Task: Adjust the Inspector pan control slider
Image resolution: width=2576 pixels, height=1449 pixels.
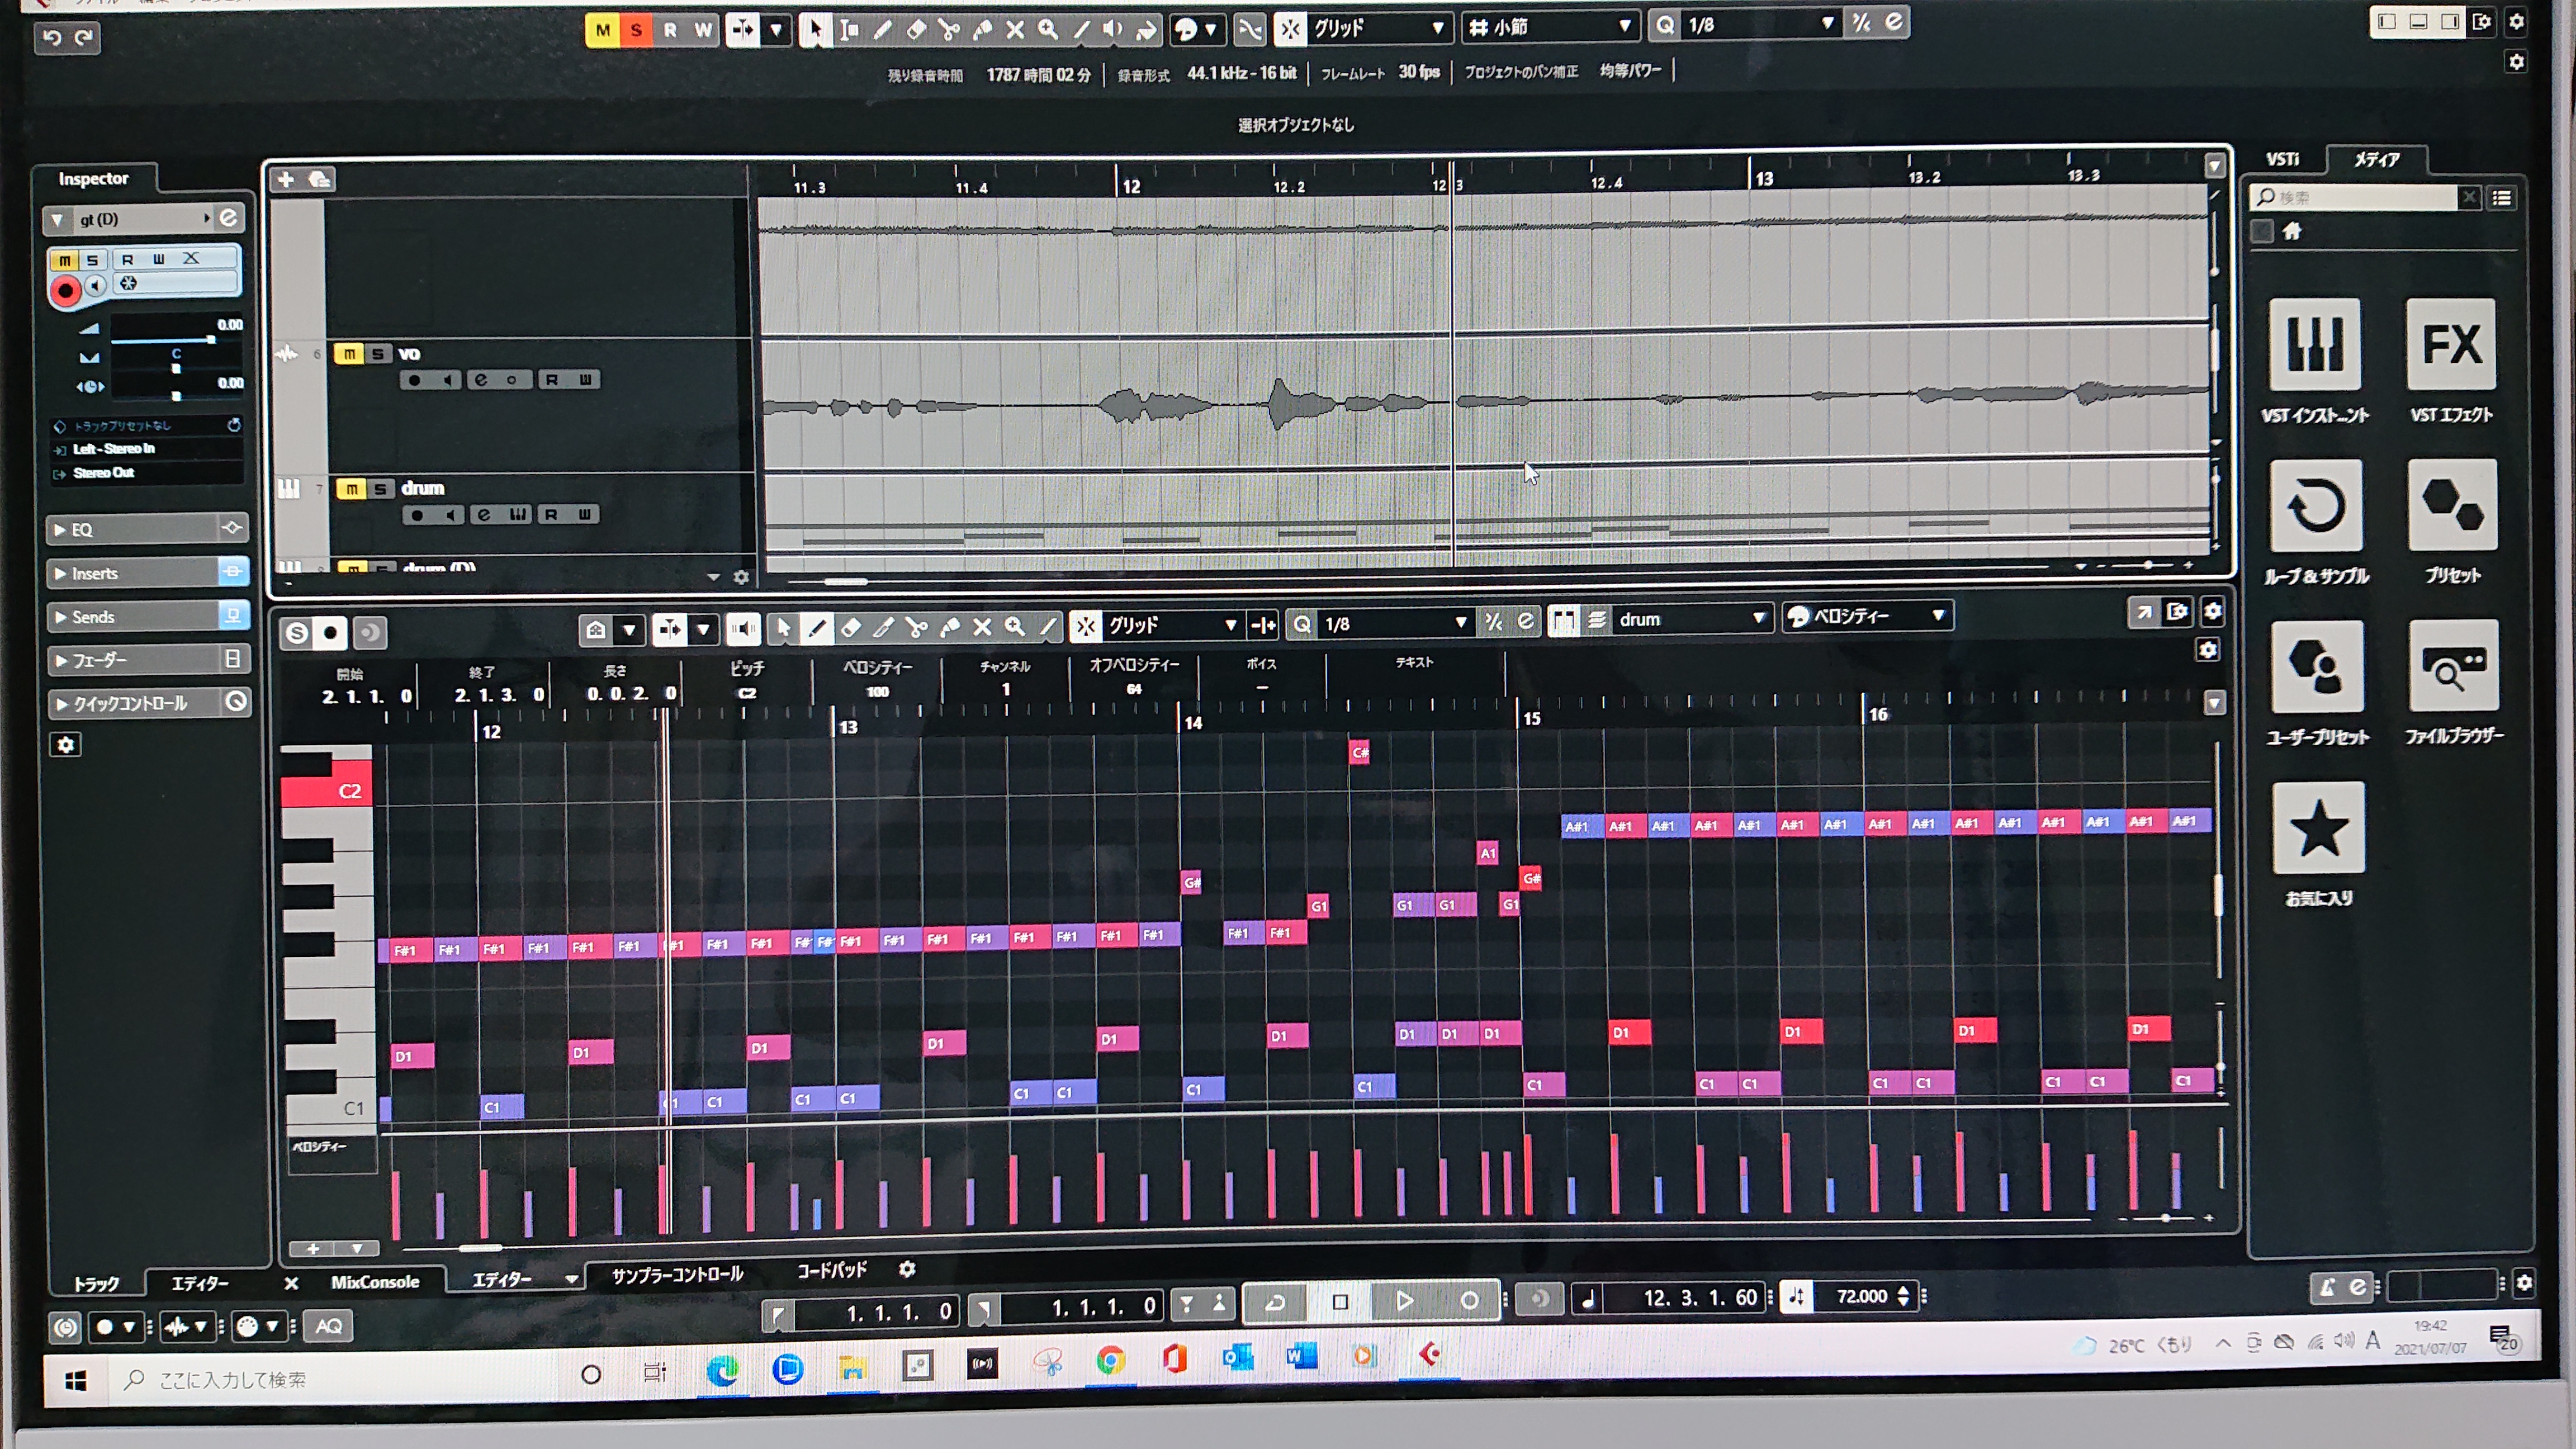Action: [x=176, y=368]
